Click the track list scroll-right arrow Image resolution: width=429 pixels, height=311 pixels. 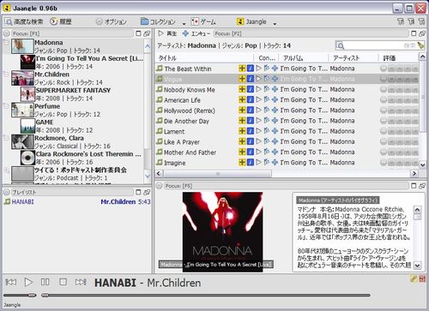pyautogui.click(x=414, y=173)
